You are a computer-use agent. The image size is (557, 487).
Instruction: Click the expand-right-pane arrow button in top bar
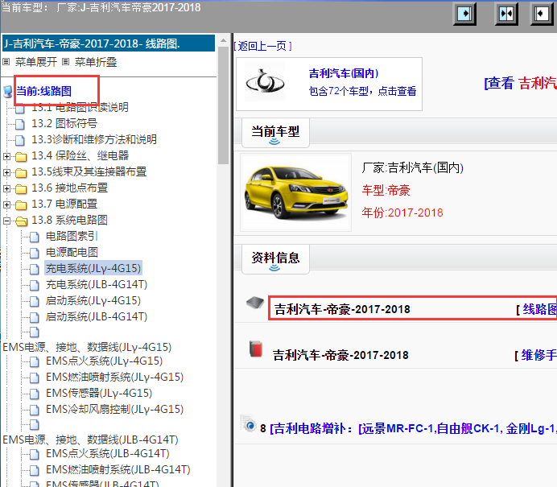464,14
